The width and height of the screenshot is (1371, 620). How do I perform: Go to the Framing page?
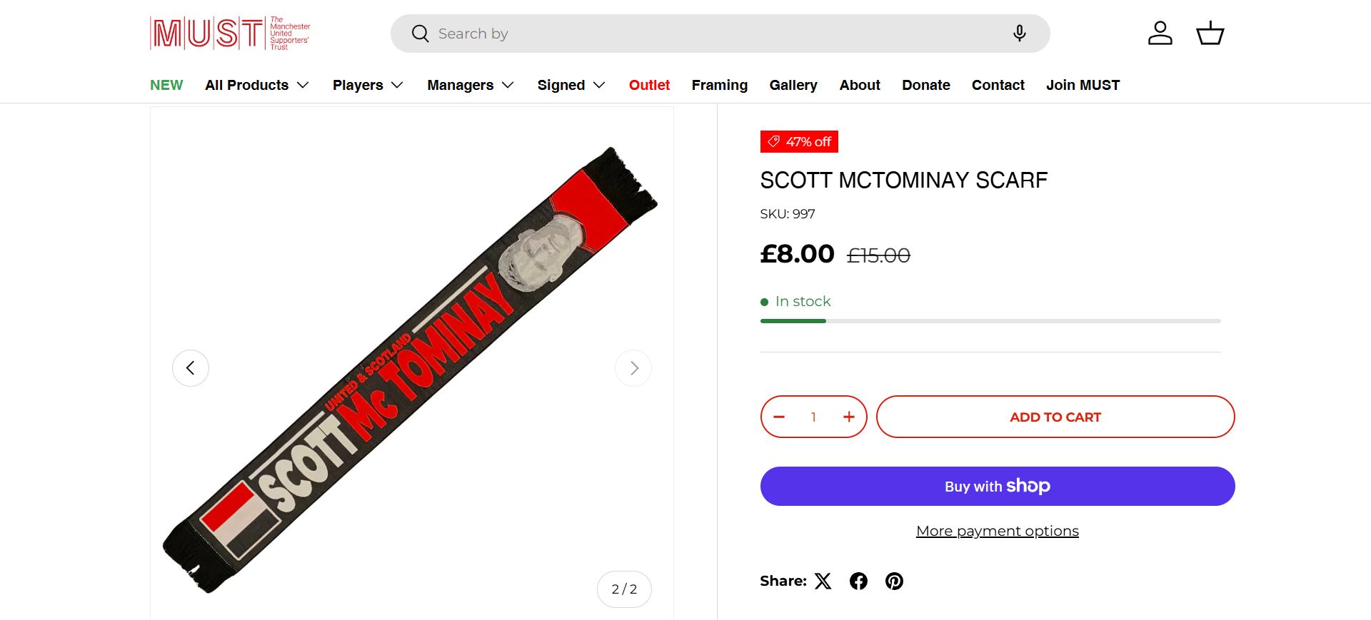[x=719, y=85]
